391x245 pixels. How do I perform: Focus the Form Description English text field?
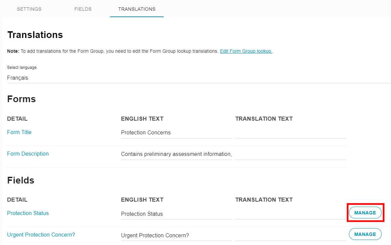click(x=177, y=154)
